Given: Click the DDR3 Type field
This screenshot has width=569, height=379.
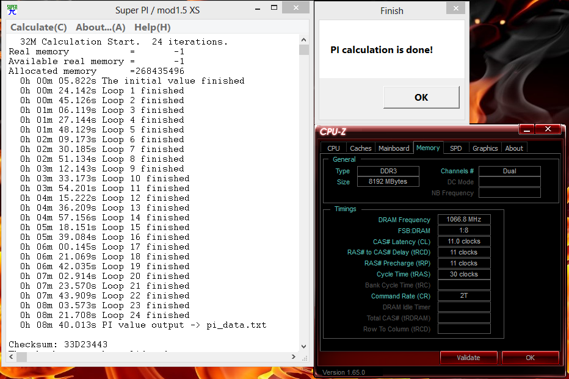Looking at the screenshot, I should (x=388, y=171).
